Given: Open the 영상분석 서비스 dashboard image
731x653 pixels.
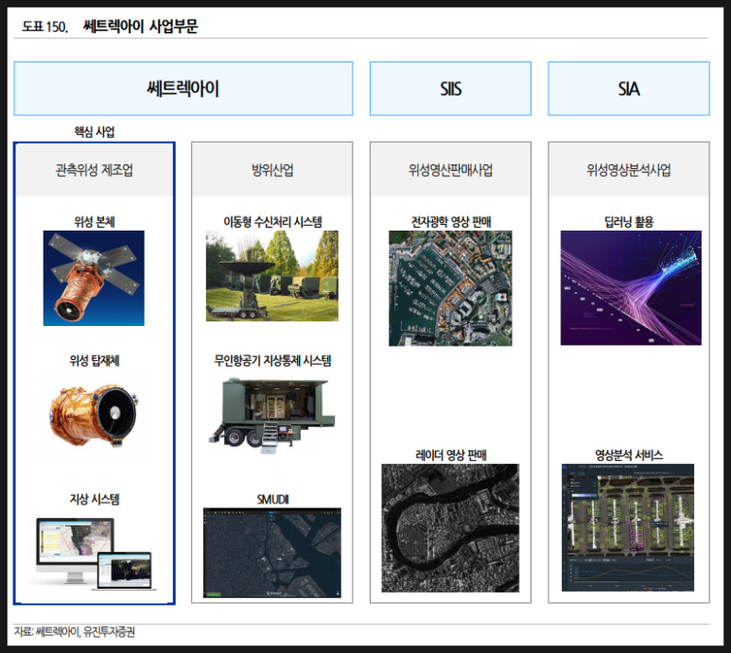Looking at the screenshot, I should tap(628, 527).
